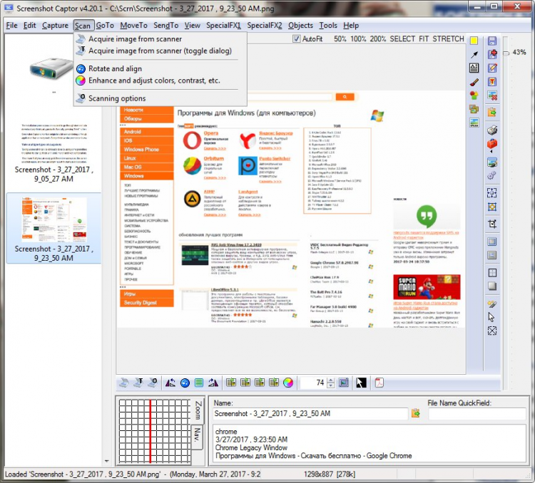
Task: Click the floppy icon with red T
Action: point(492,82)
